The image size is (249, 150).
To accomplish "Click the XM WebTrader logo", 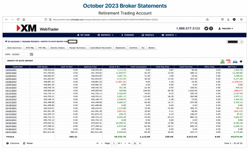I will click(x=38, y=28).
